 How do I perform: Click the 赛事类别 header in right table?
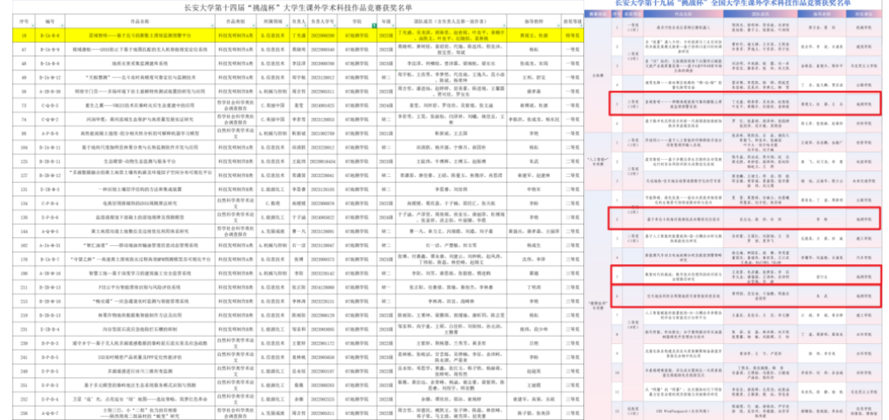tap(597, 13)
